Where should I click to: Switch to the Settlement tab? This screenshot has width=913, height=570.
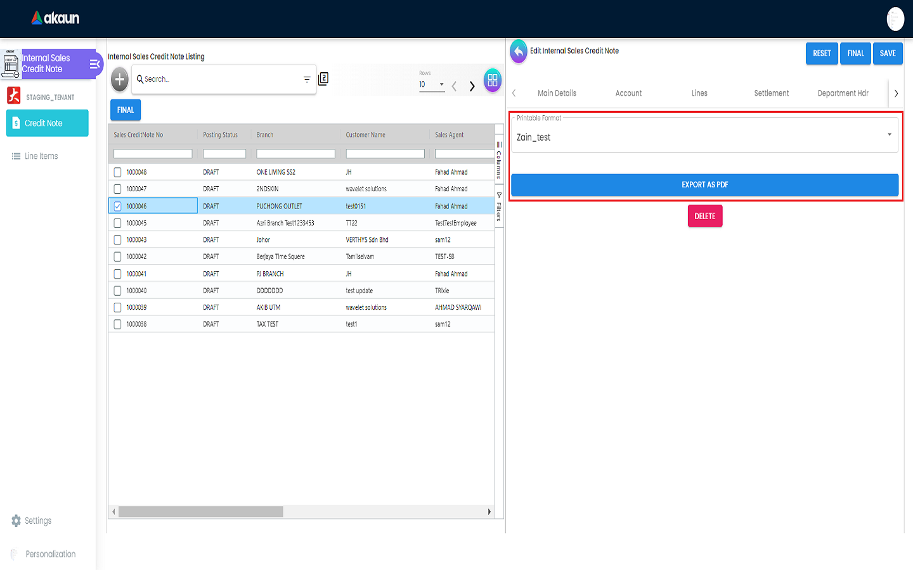tap(771, 93)
